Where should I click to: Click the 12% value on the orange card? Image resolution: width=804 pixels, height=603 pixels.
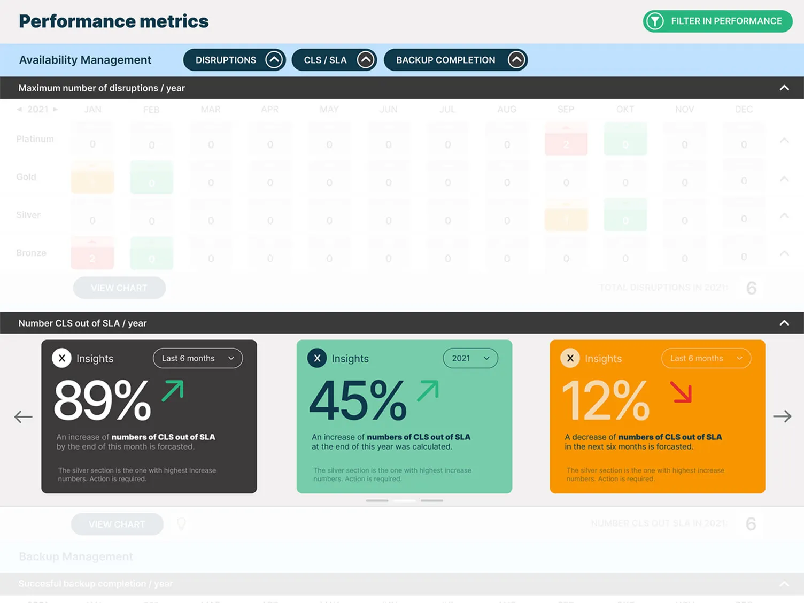pos(606,400)
